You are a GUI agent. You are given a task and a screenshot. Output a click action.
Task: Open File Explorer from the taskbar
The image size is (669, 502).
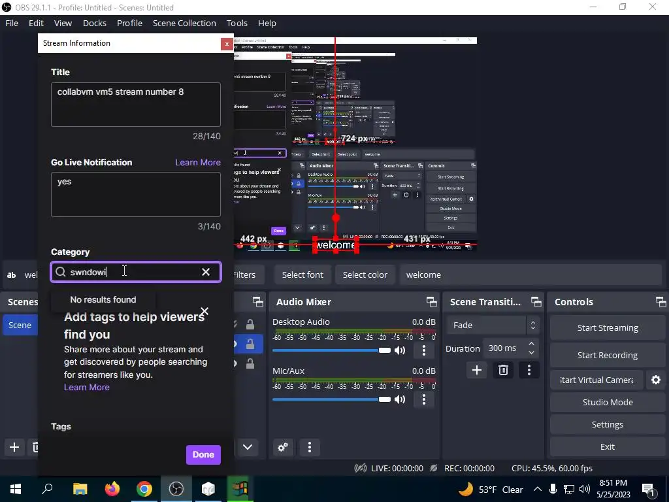[x=80, y=489]
